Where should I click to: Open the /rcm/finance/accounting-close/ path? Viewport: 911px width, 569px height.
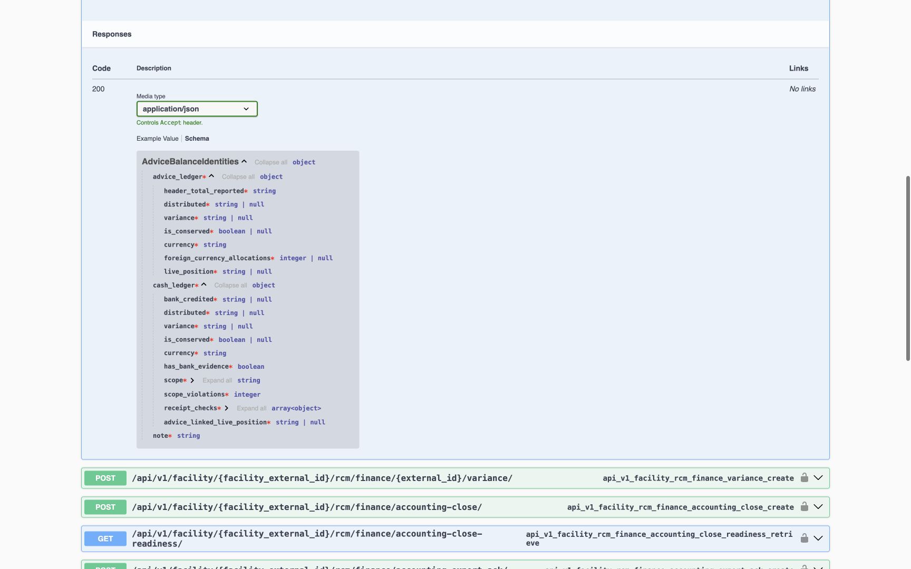[x=307, y=507]
